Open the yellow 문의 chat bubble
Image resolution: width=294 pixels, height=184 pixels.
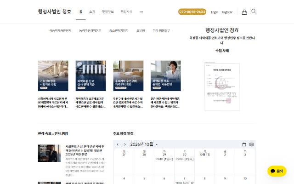pyautogui.click(x=277, y=171)
